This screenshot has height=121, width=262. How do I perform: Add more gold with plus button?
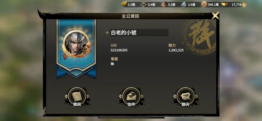click(244, 5)
